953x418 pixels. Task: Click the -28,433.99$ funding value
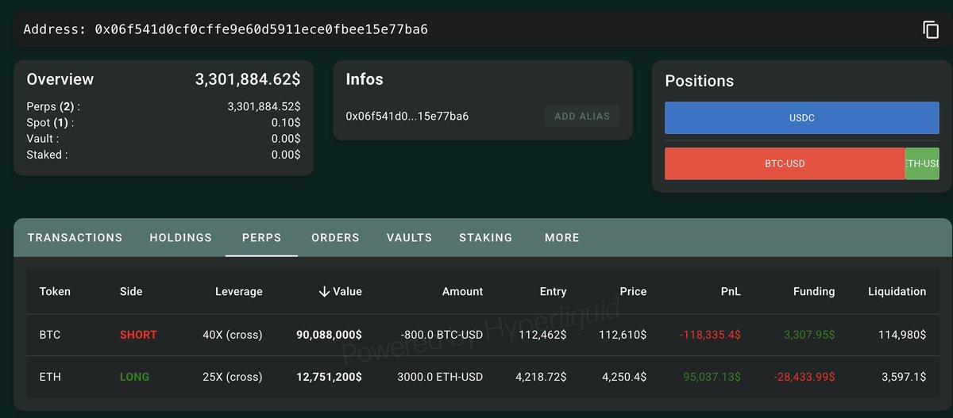pos(804,377)
